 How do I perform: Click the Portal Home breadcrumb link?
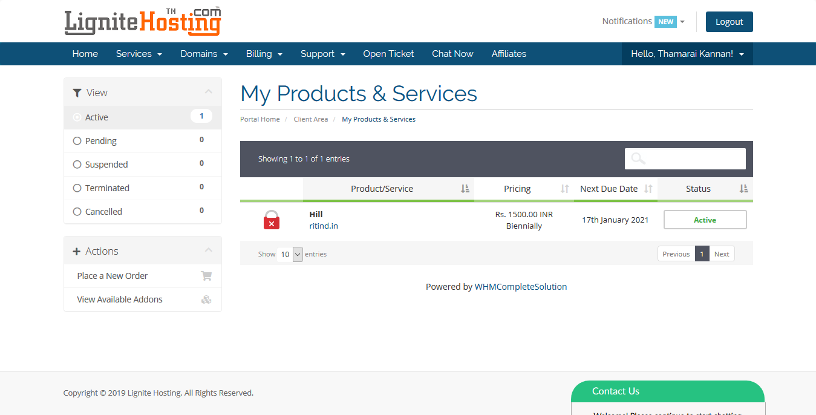coord(260,119)
